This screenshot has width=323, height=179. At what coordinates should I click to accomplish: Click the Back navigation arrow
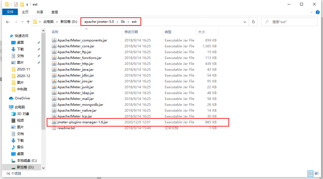pyautogui.click(x=8, y=22)
